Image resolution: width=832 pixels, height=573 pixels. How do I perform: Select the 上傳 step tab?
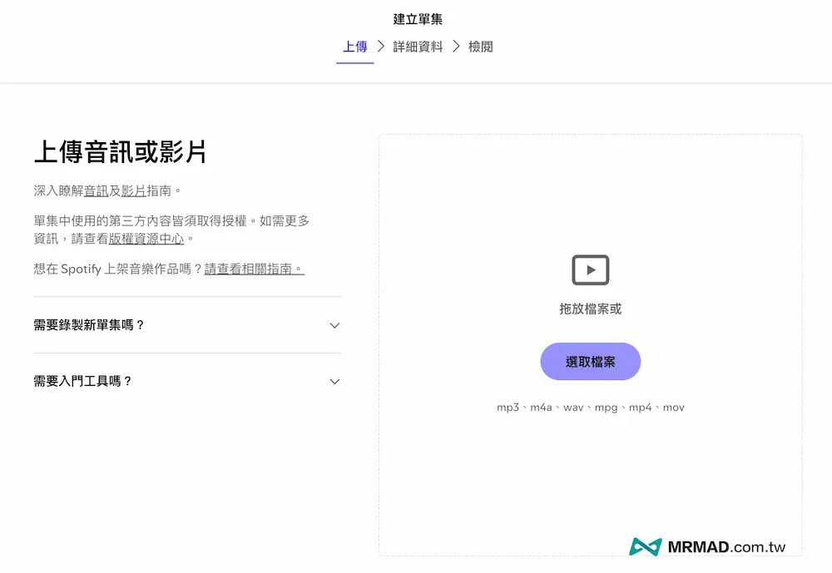pyautogui.click(x=355, y=47)
